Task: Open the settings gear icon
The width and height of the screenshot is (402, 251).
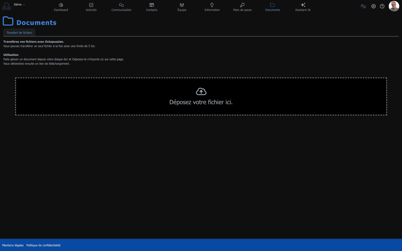Action: point(374,6)
